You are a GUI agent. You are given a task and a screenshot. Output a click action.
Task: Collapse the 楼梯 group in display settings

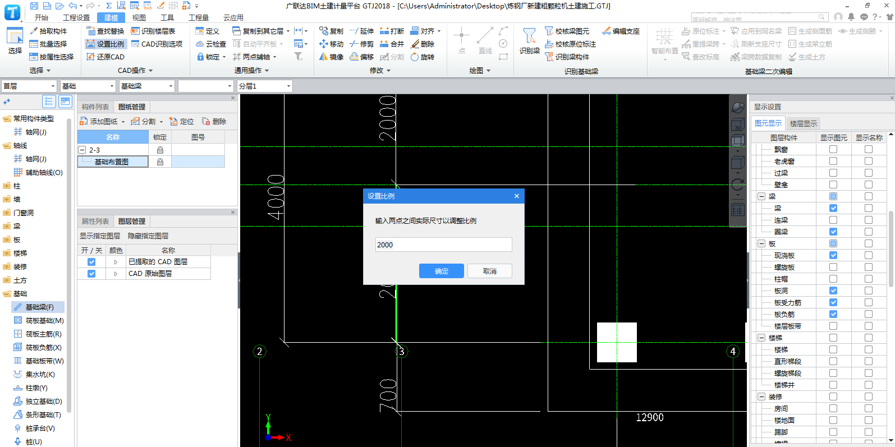coord(761,338)
